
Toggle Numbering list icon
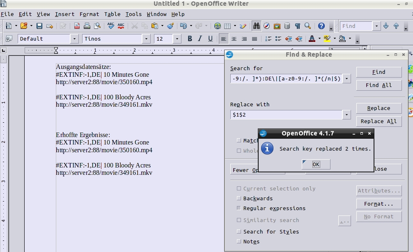click(268, 39)
